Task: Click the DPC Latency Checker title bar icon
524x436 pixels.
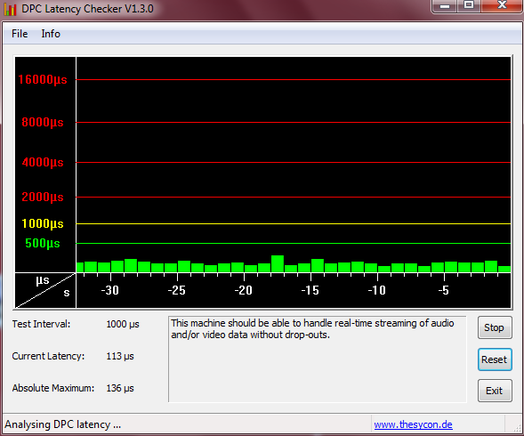Action: [10, 9]
